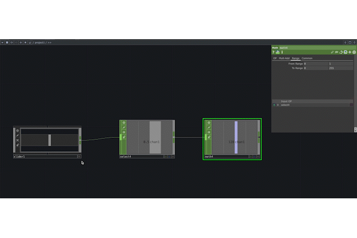Toggle viewer active flag on select4 node
This screenshot has width=357, height=238.
point(124,122)
